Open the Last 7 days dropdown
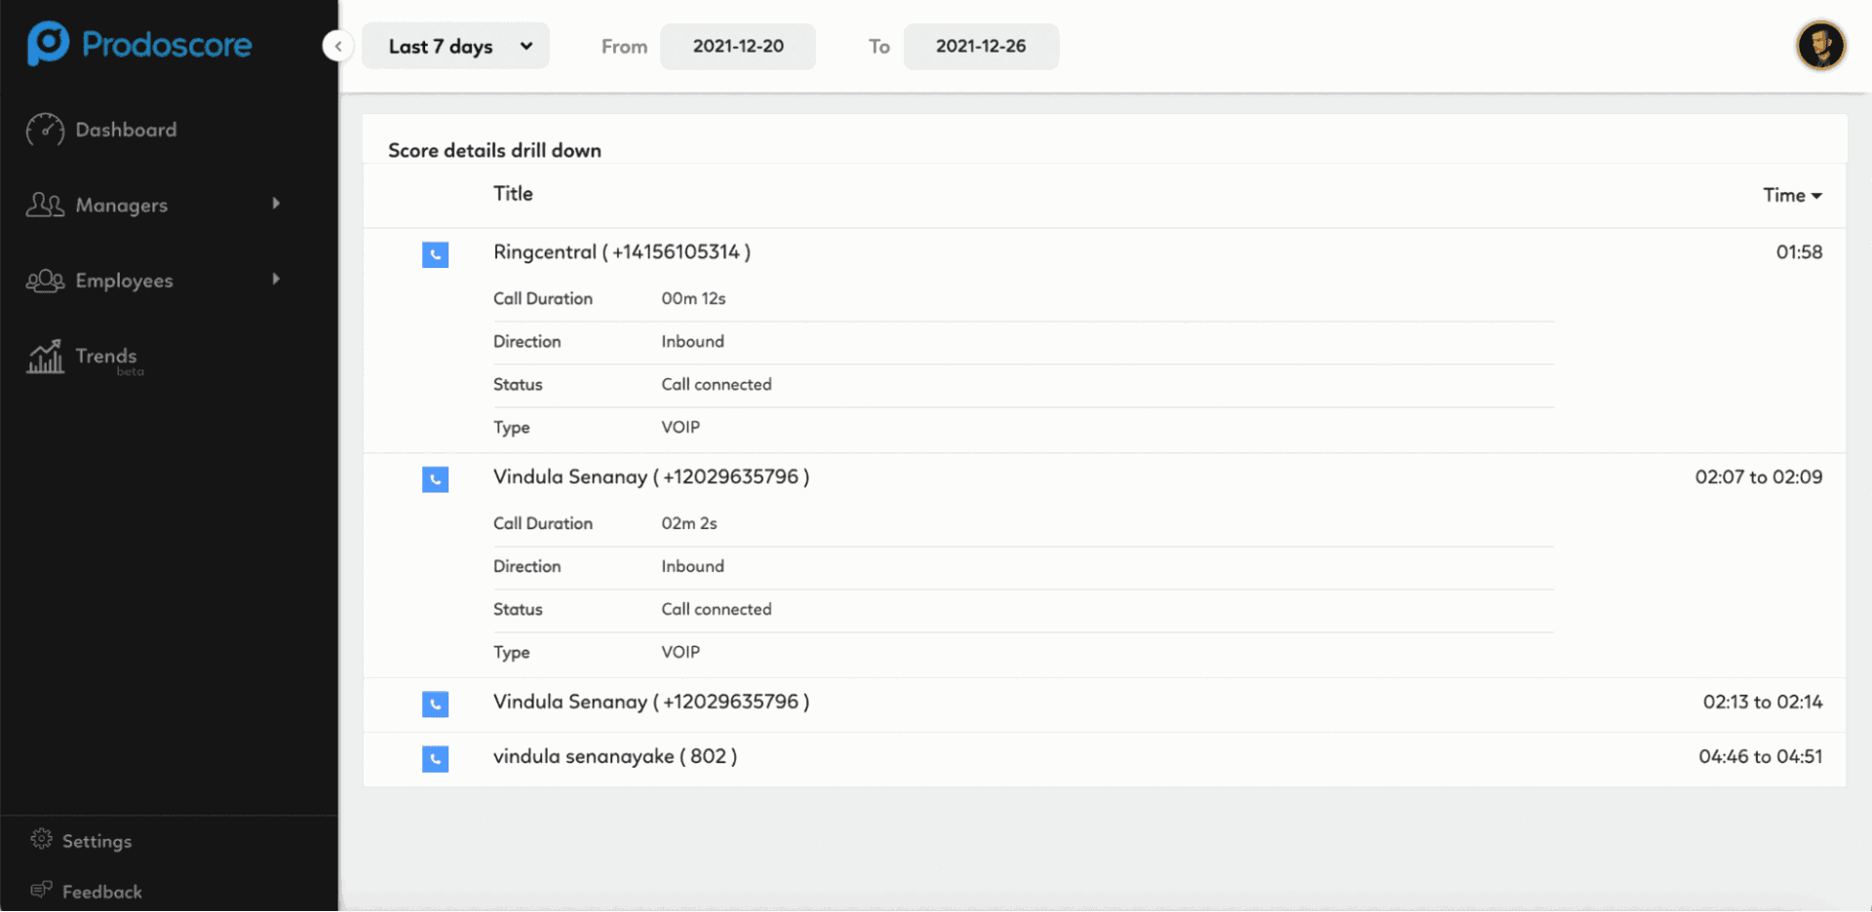 455,47
